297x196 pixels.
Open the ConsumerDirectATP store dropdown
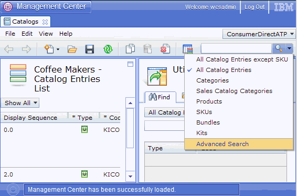click(259, 34)
